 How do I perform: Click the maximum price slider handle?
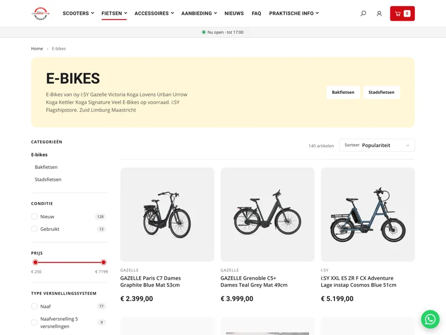click(104, 262)
